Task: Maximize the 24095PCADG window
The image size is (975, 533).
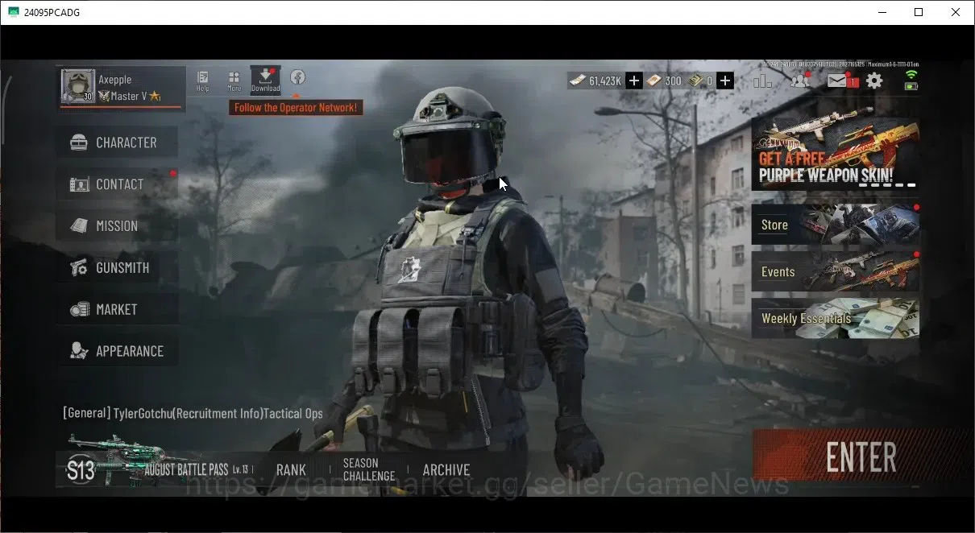Action: (919, 12)
